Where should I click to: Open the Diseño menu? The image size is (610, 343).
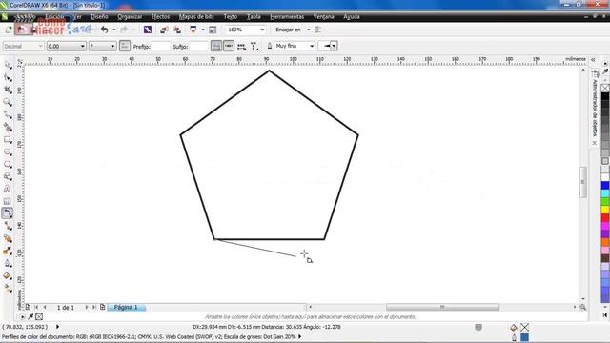tap(99, 17)
